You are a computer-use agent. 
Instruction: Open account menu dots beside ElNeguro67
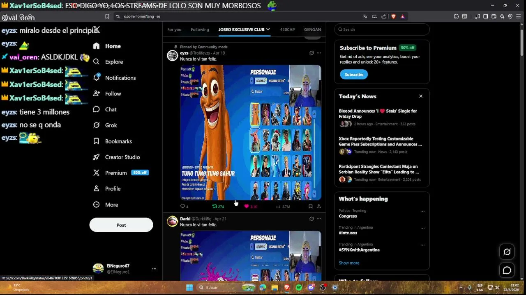point(154,269)
